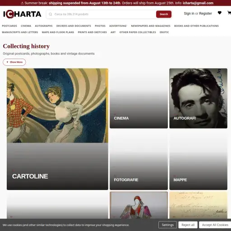Open the Photos menu item
The image size is (231, 231).
100,26
